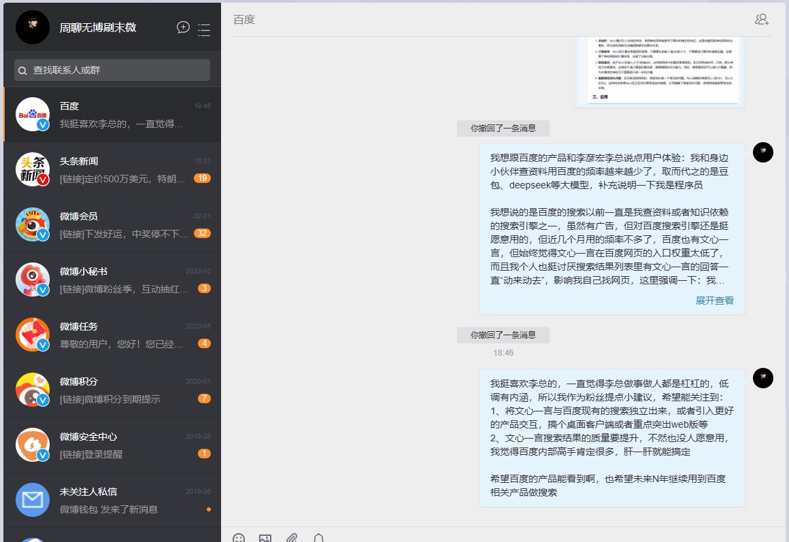Open the emoji picker
This screenshot has width=789, height=542.
239,537
